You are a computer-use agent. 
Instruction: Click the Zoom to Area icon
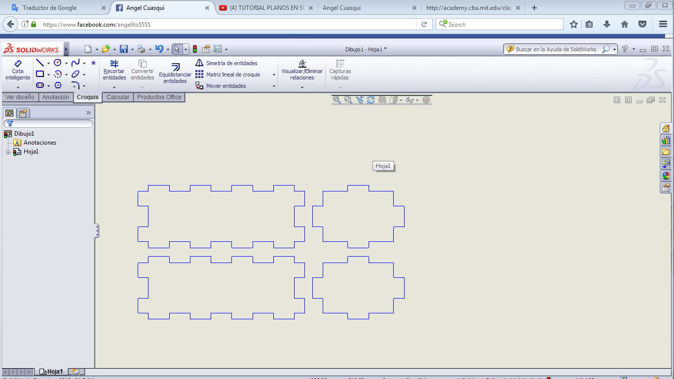point(348,100)
